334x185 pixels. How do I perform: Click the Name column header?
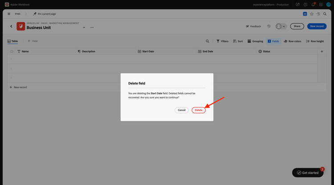[45, 51]
